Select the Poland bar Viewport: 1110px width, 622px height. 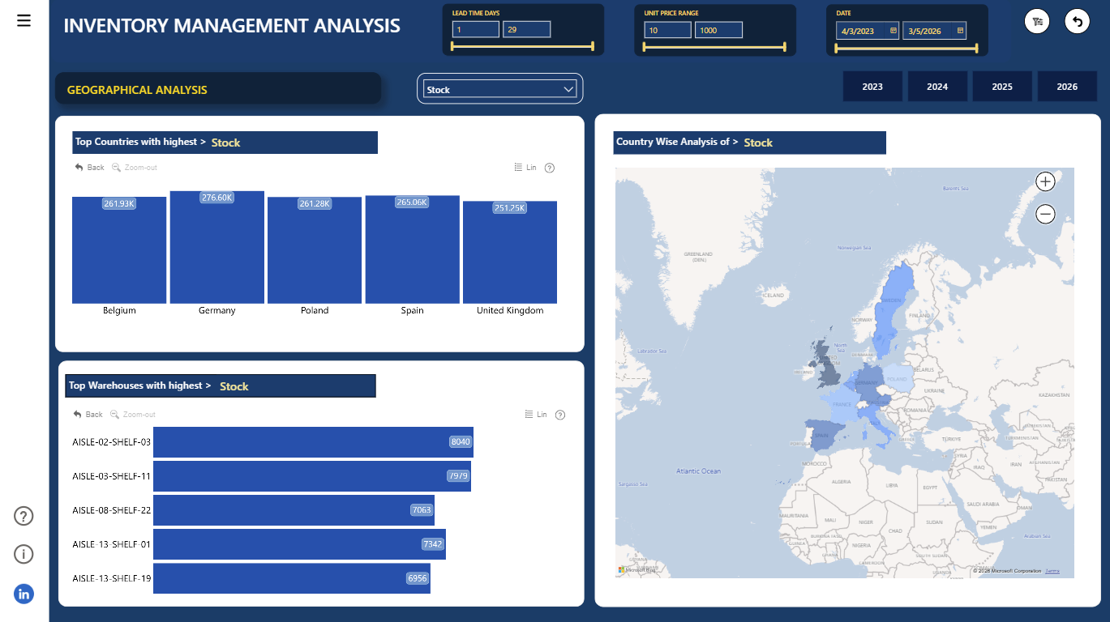315,250
